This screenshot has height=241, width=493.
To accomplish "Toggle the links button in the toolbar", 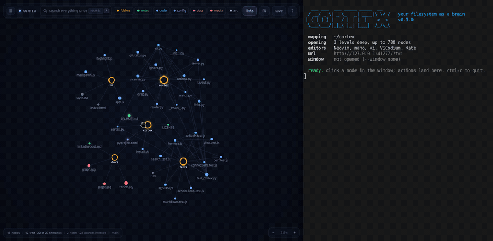I will coord(250,11).
